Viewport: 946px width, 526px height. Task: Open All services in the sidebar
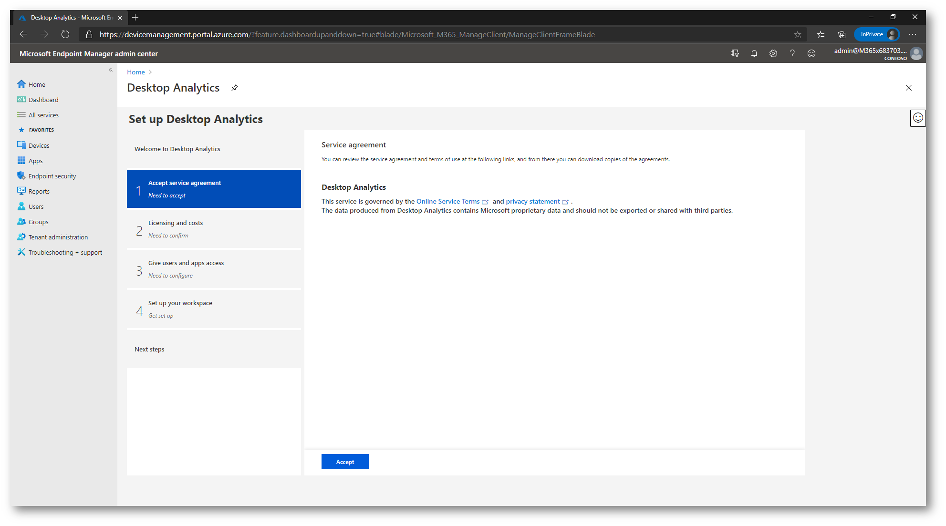43,115
